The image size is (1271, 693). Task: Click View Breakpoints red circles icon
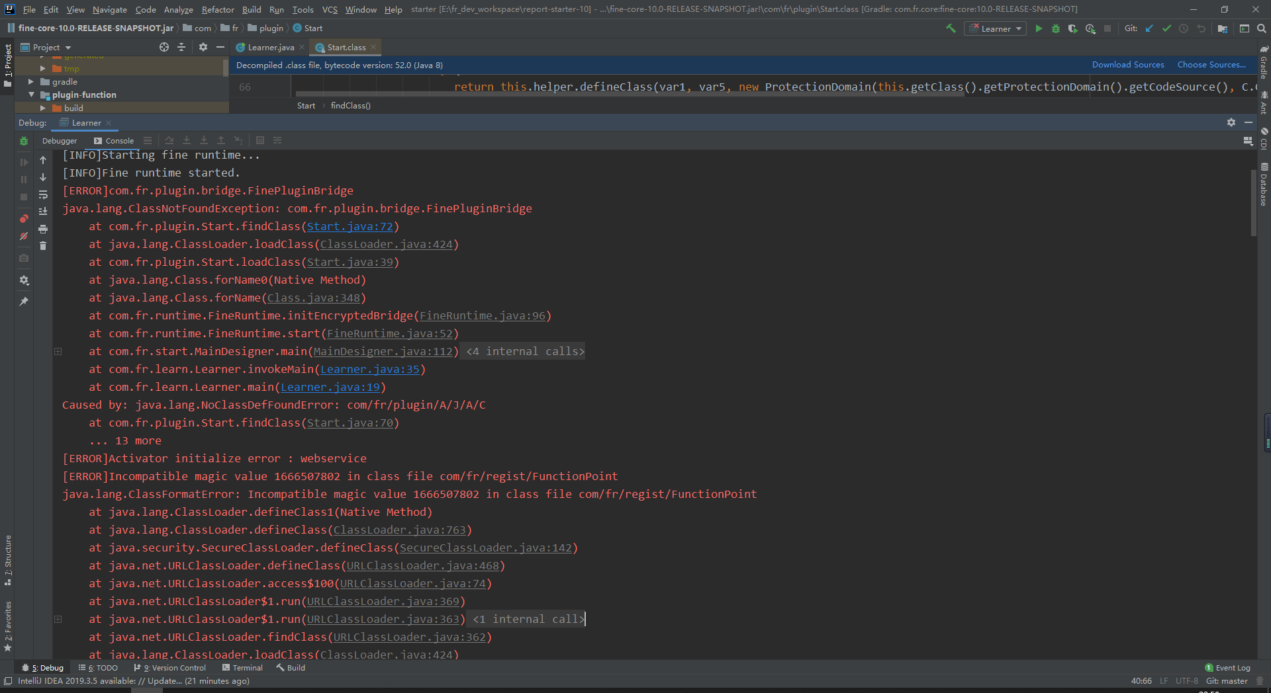24,218
